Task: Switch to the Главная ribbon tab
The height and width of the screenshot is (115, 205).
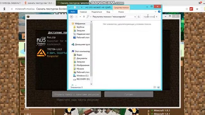Action: [x=83, y=12]
